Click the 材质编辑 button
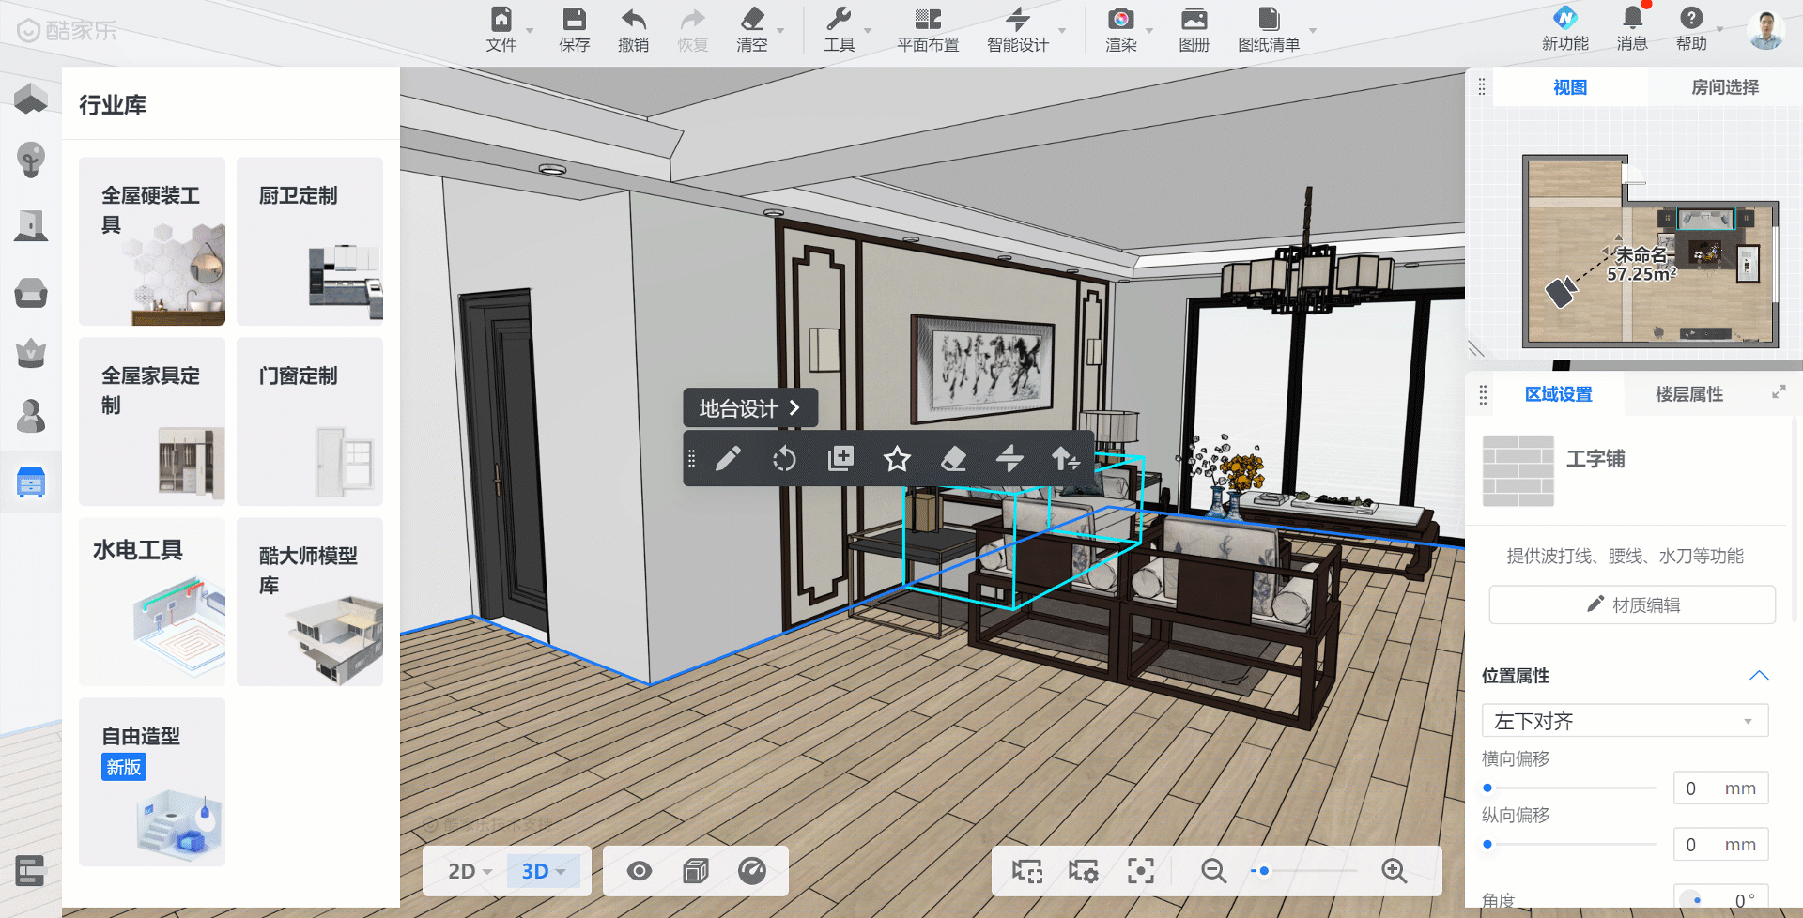1803x918 pixels. click(1632, 605)
